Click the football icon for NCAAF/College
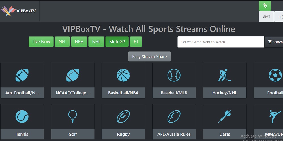The image size is (283, 141). [x=72, y=75]
